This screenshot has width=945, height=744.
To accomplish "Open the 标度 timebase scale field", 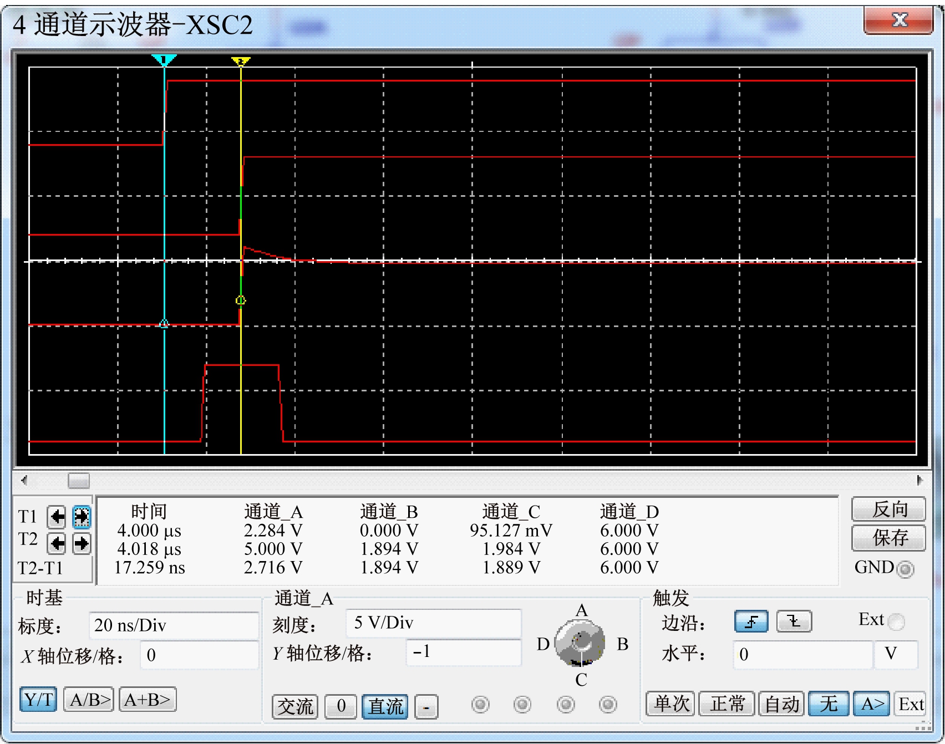I will (173, 625).
